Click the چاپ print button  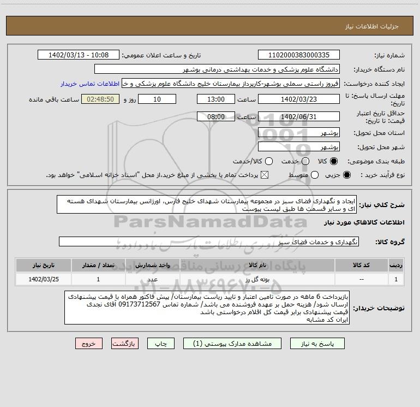click(161, 344)
